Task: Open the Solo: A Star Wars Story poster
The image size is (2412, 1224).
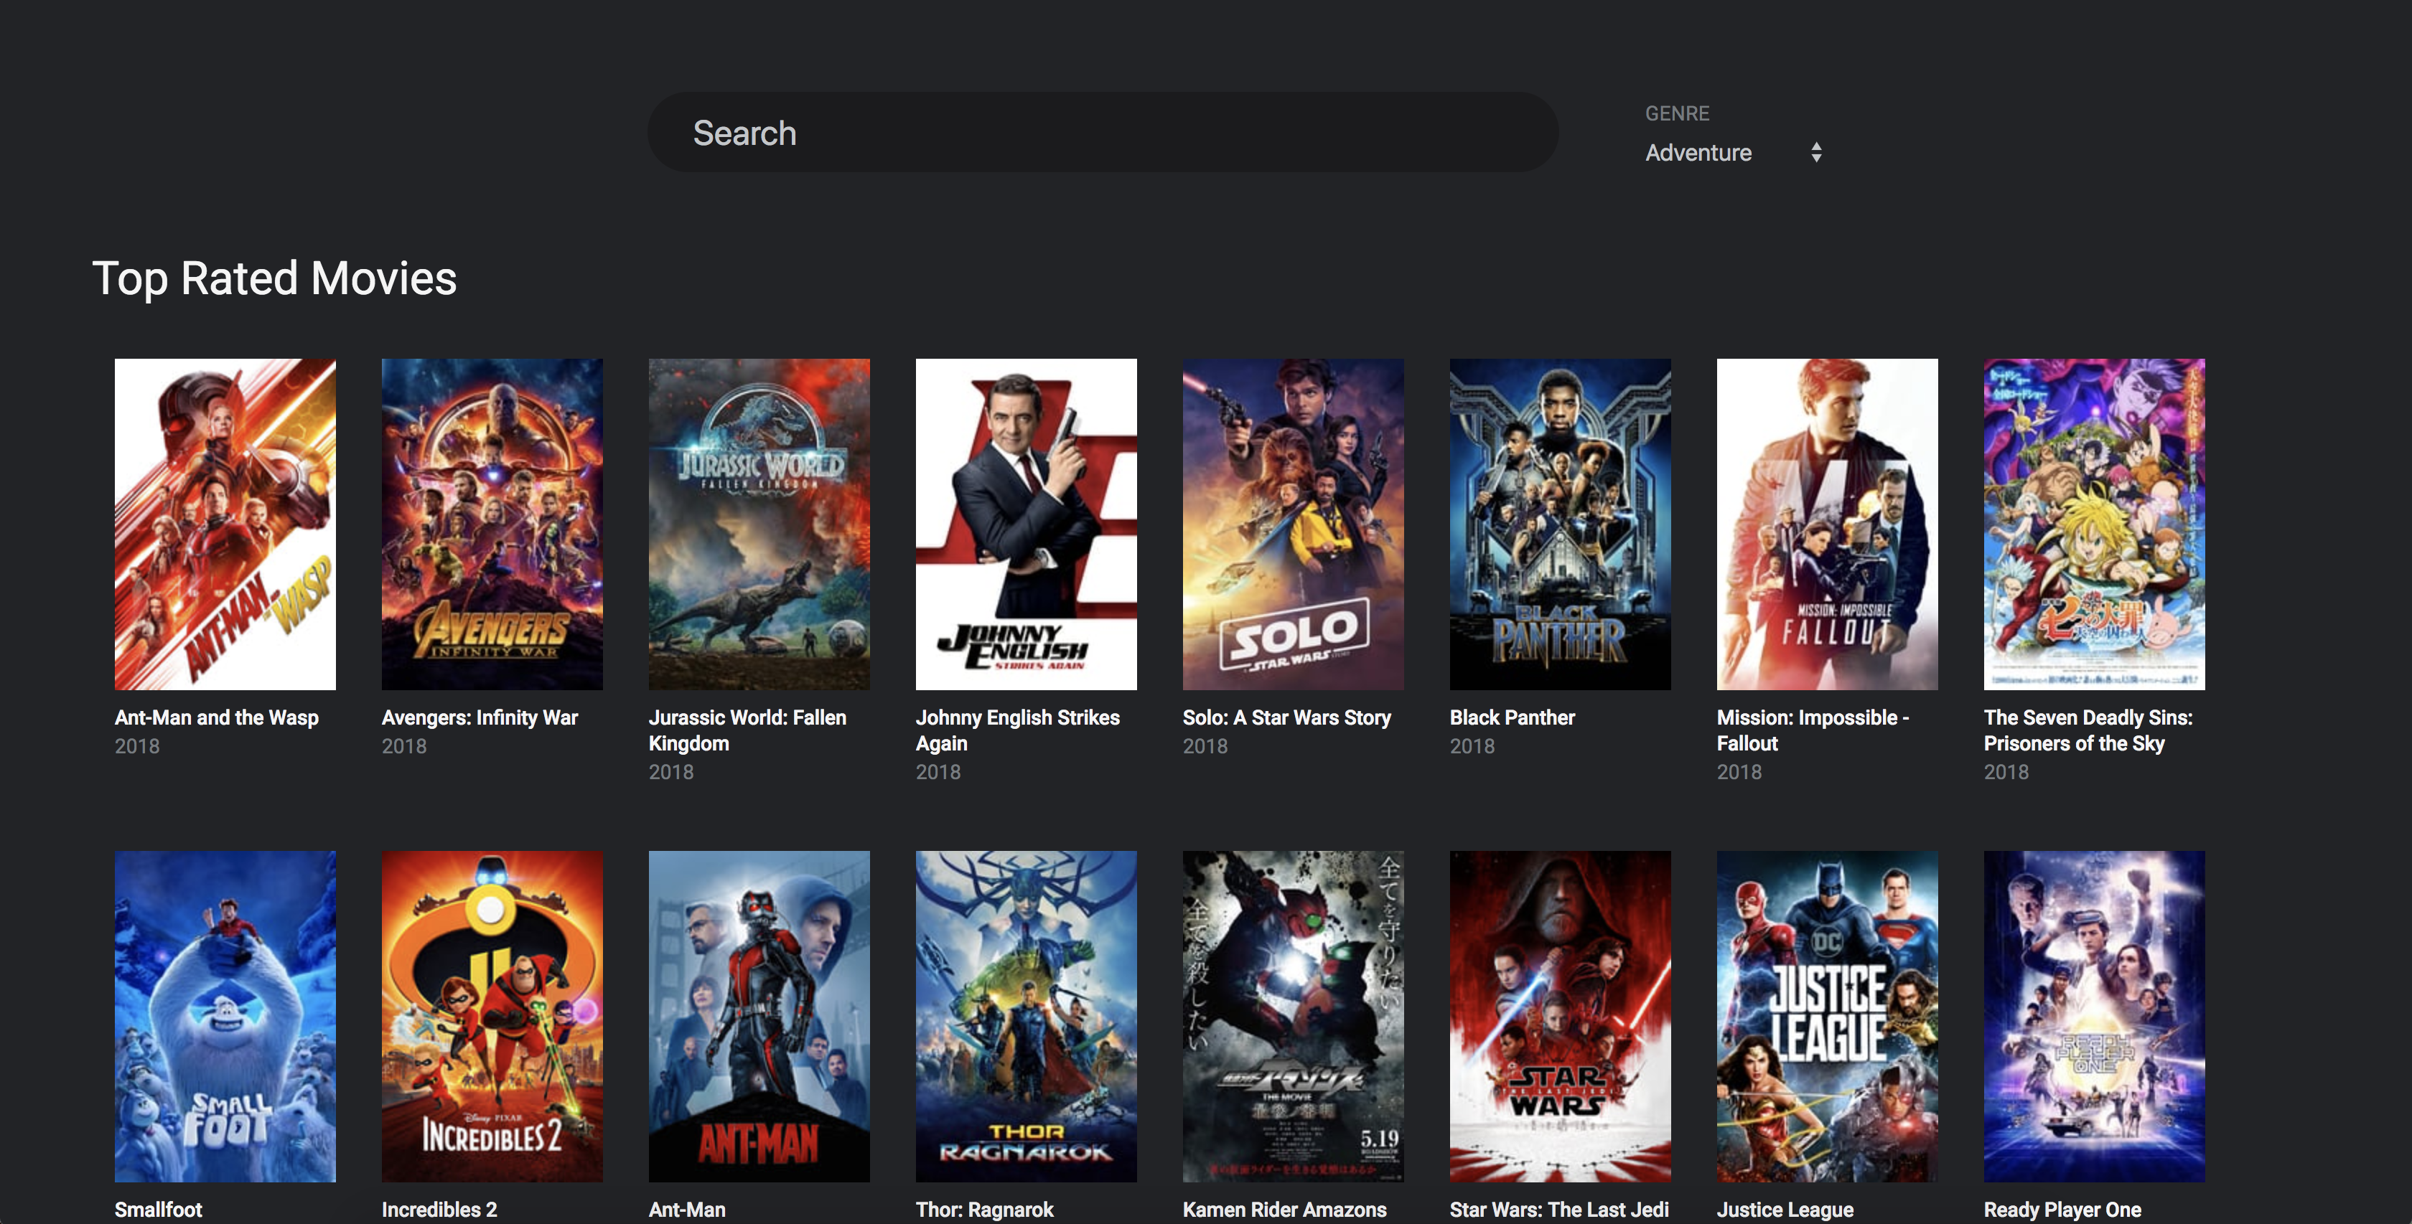Action: pos(1292,524)
